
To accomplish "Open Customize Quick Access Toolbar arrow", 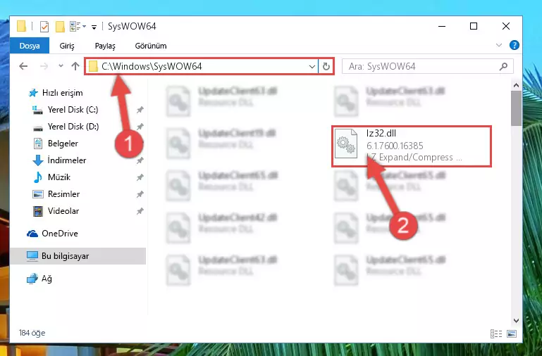I will [x=94, y=27].
